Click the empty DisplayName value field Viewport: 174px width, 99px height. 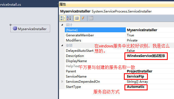click(x=150, y=61)
